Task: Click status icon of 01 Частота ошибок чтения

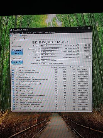Action: click(13, 70)
